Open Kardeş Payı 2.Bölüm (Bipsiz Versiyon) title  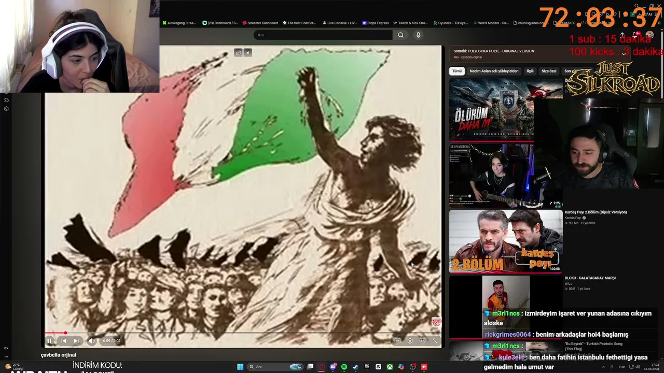[x=596, y=212]
